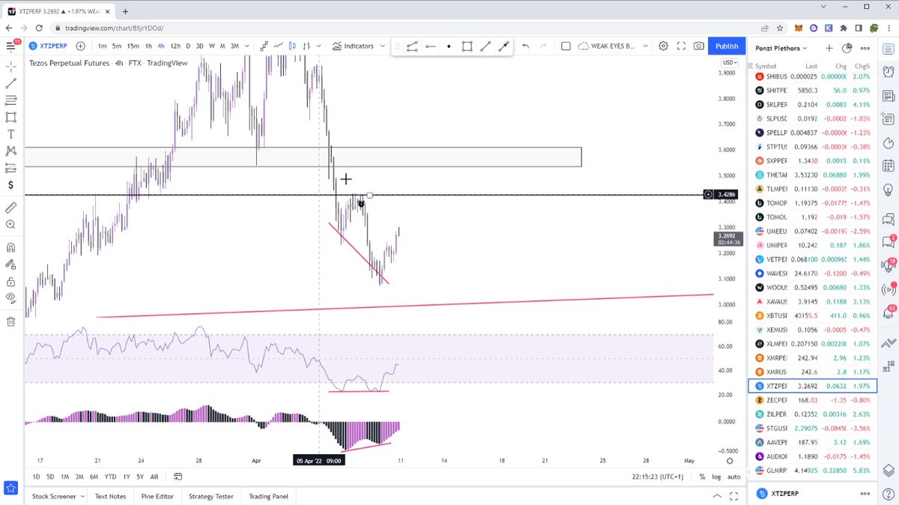Toggle percent scale mode
This screenshot has height=505, width=899.
702,477
